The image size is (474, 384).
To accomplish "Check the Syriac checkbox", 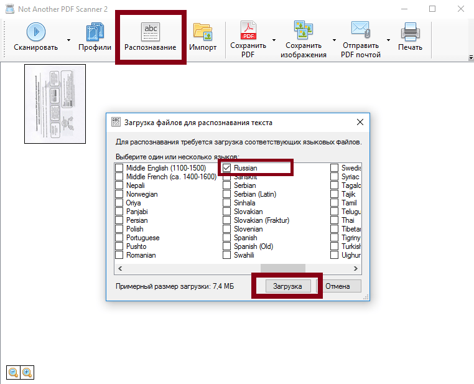I will (334, 177).
